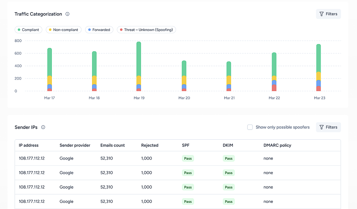This screenshot has width=357, height=209.
Task: Click the Mar 18 axis label
Action: tap(94, 98)
